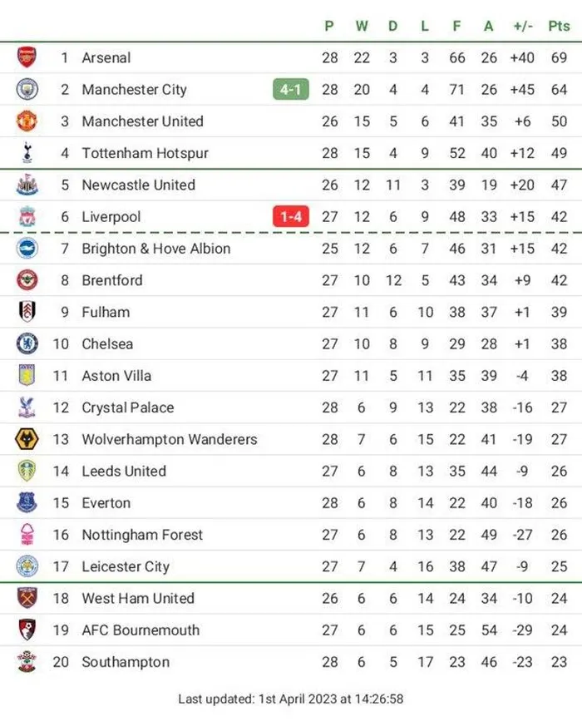Open the Manchester United team name
The height and width of the screenshot is (726, 582).
(142, 121)
